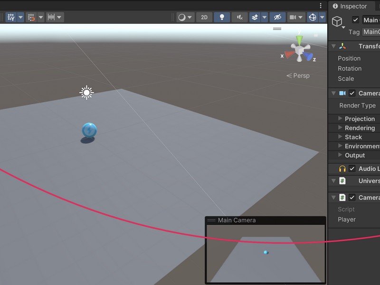Toggle the effects layers icon

click(255, 17)
